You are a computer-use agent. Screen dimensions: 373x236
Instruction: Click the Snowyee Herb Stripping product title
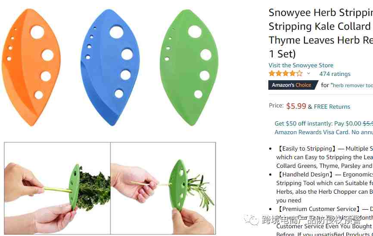(320, 33)
